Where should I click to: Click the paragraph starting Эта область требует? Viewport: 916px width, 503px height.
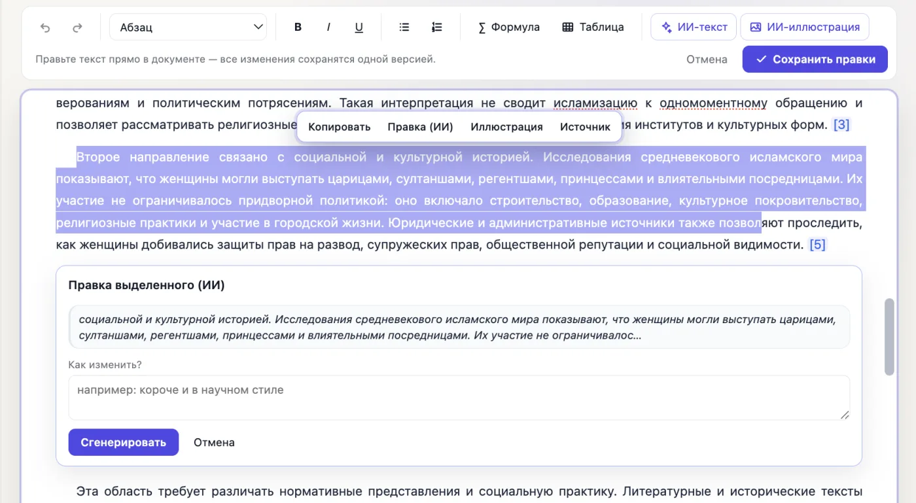tap(459, 492)
